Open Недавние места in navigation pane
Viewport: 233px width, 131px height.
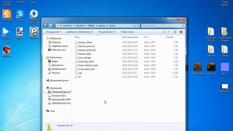[60, 46]
